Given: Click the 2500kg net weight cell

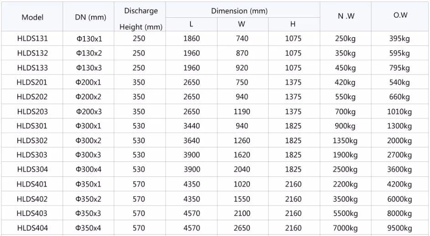Looking at the screenshot, I should (x=345, y=170).
